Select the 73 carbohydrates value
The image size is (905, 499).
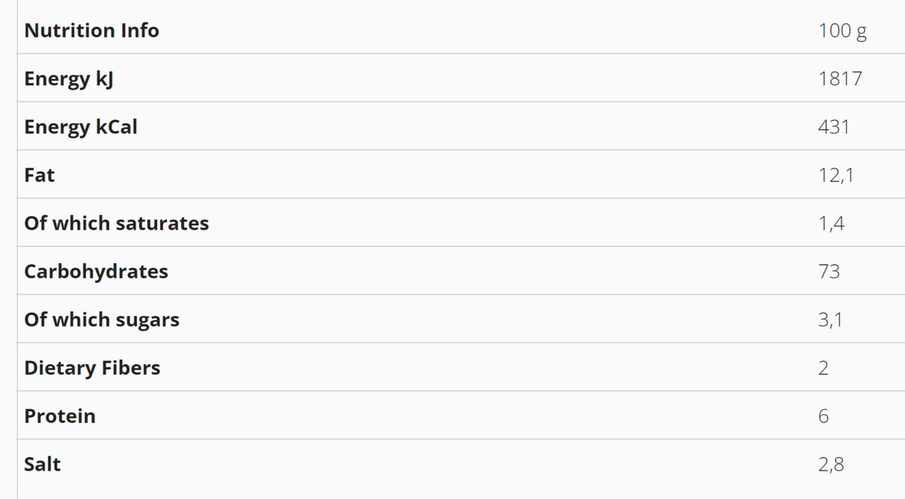point(829,272)
